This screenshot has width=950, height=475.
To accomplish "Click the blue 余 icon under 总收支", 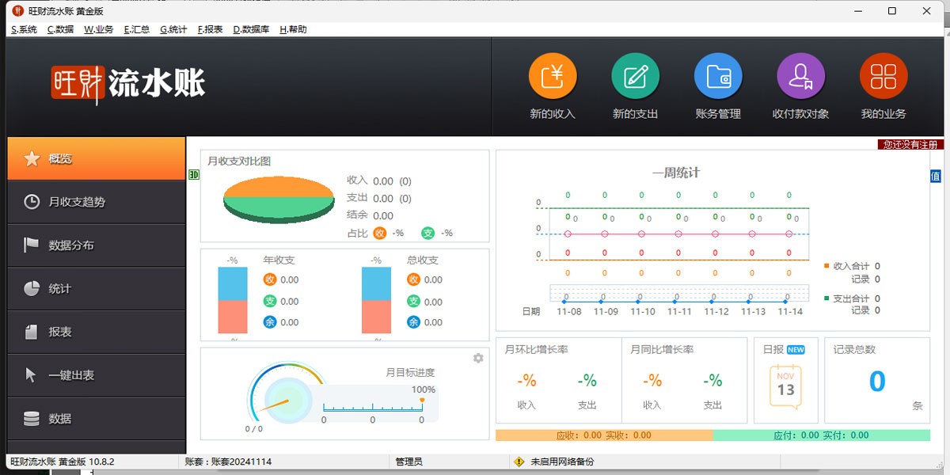I will click(x=413, y=322).
